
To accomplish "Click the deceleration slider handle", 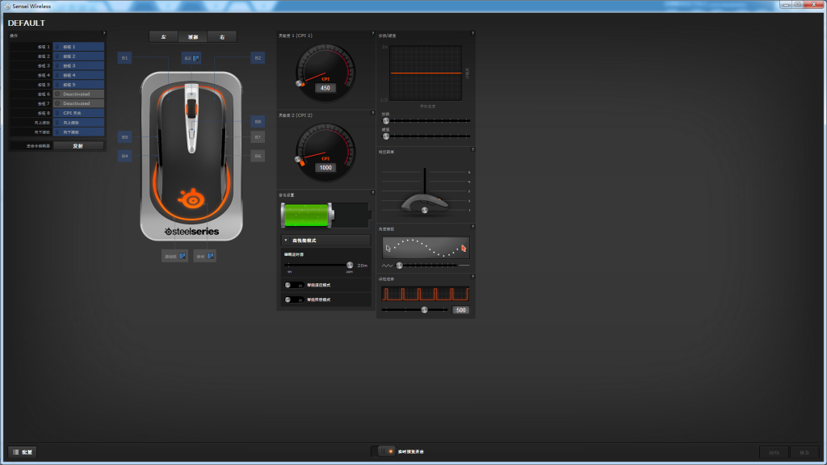I will click(x=386, y=136).
